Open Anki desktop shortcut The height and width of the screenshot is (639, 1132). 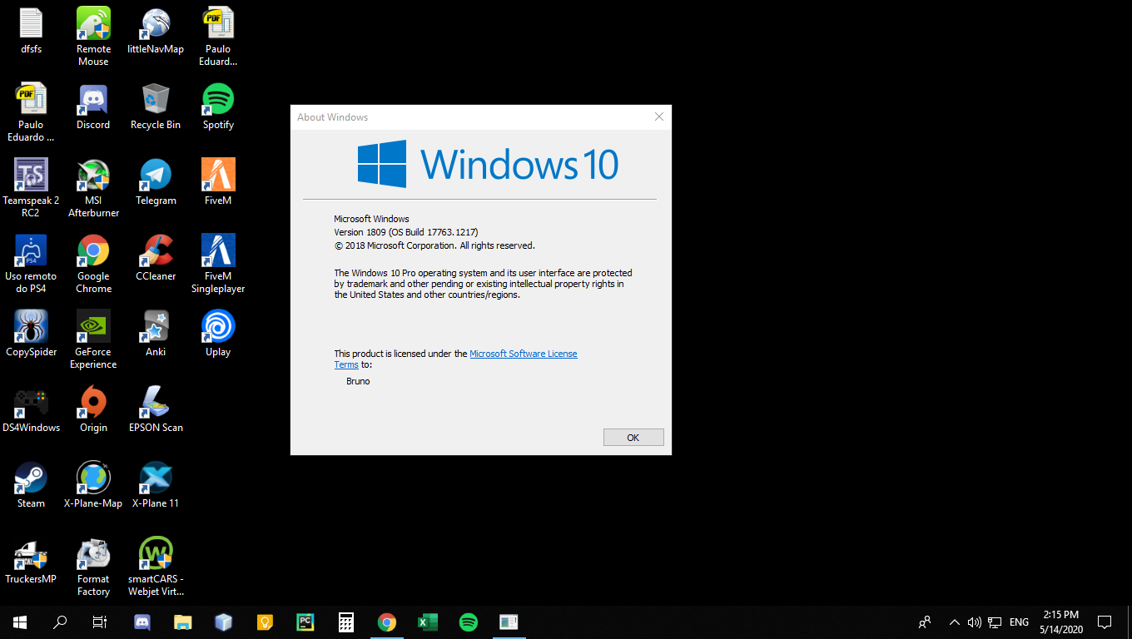coord(156,334)
